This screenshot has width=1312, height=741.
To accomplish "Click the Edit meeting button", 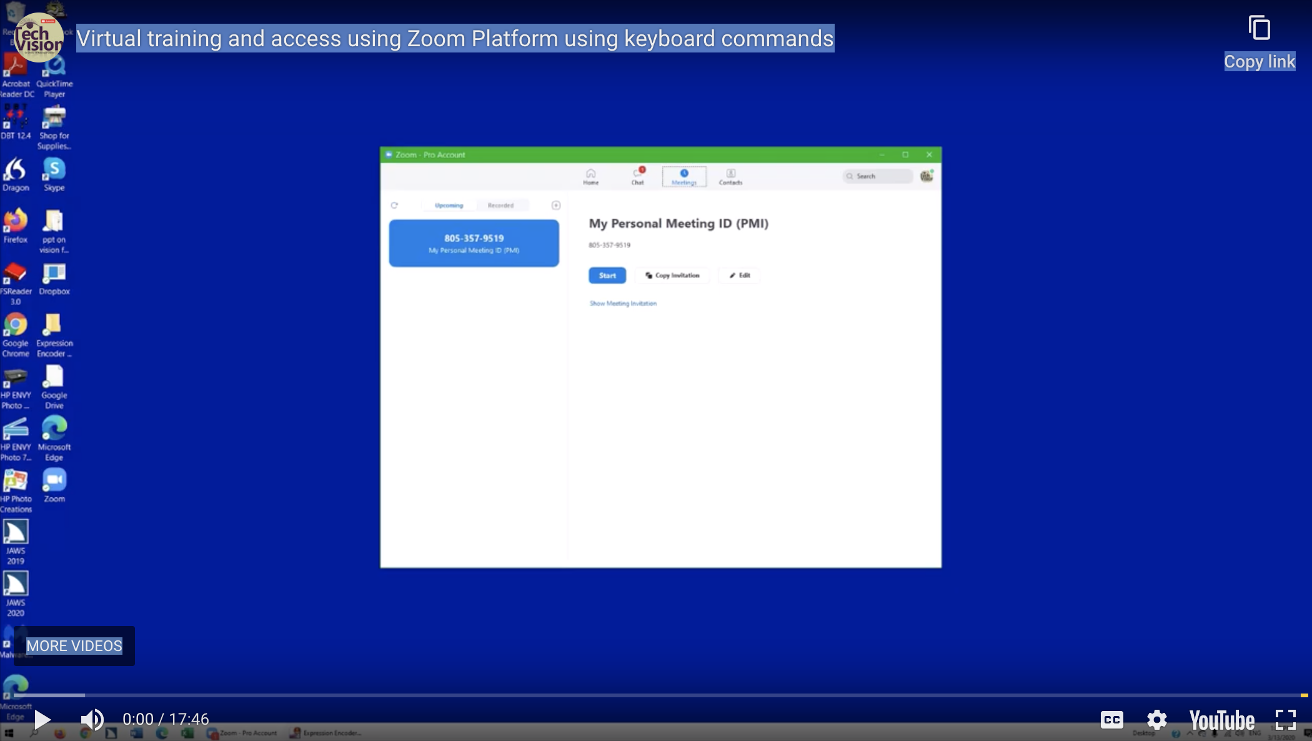I will point(740,276).
